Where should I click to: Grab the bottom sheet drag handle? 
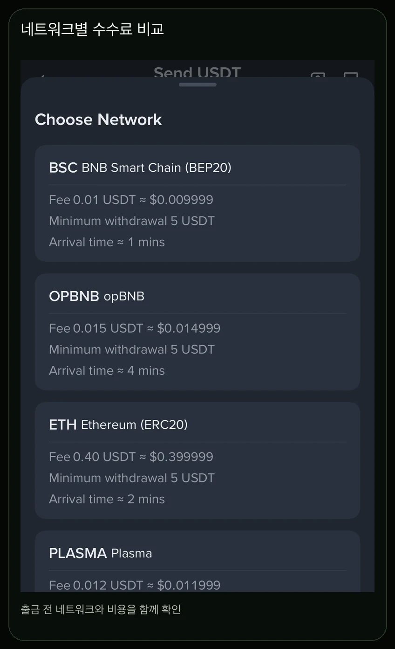[x=197, y=84]
